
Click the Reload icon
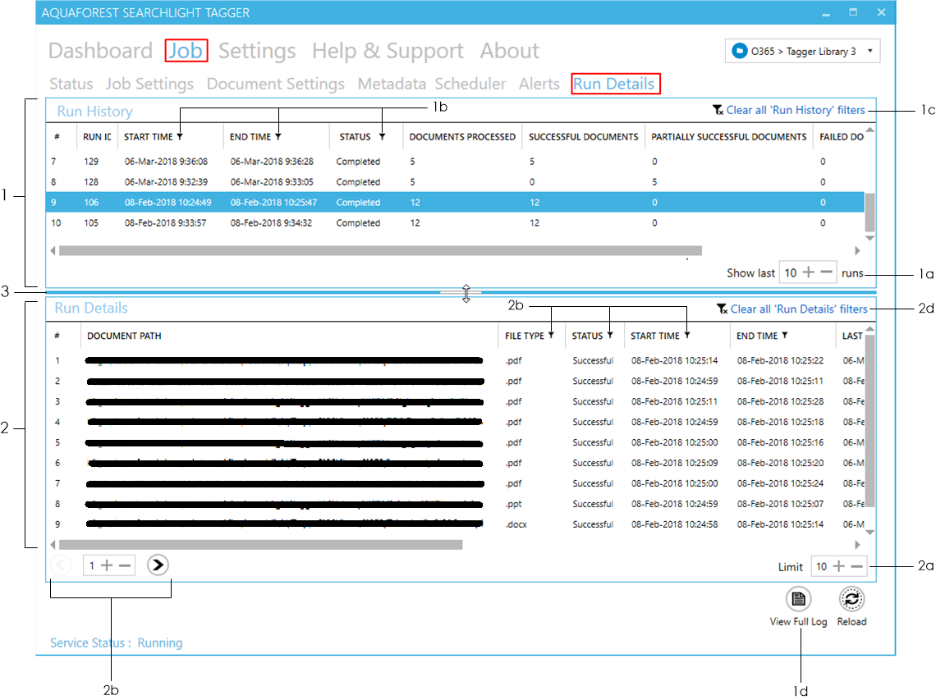click(x=851, y=599)
